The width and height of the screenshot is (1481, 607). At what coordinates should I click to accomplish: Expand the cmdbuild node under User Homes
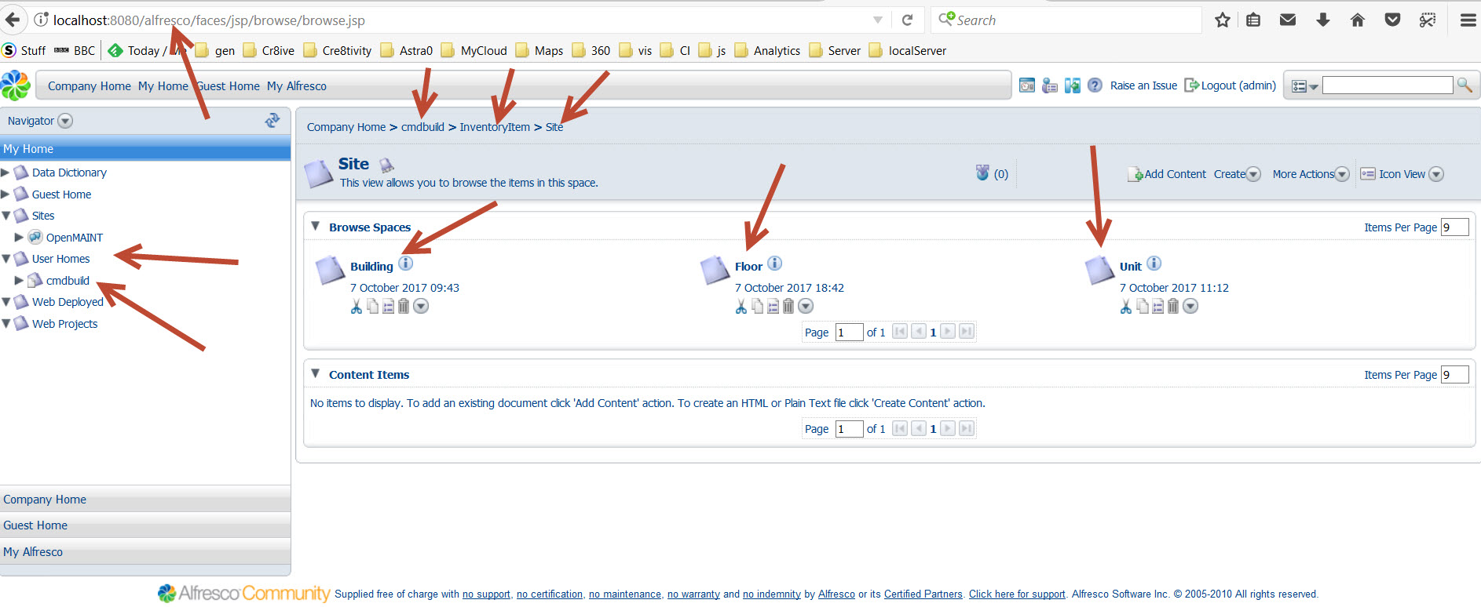tap(20, 281)
